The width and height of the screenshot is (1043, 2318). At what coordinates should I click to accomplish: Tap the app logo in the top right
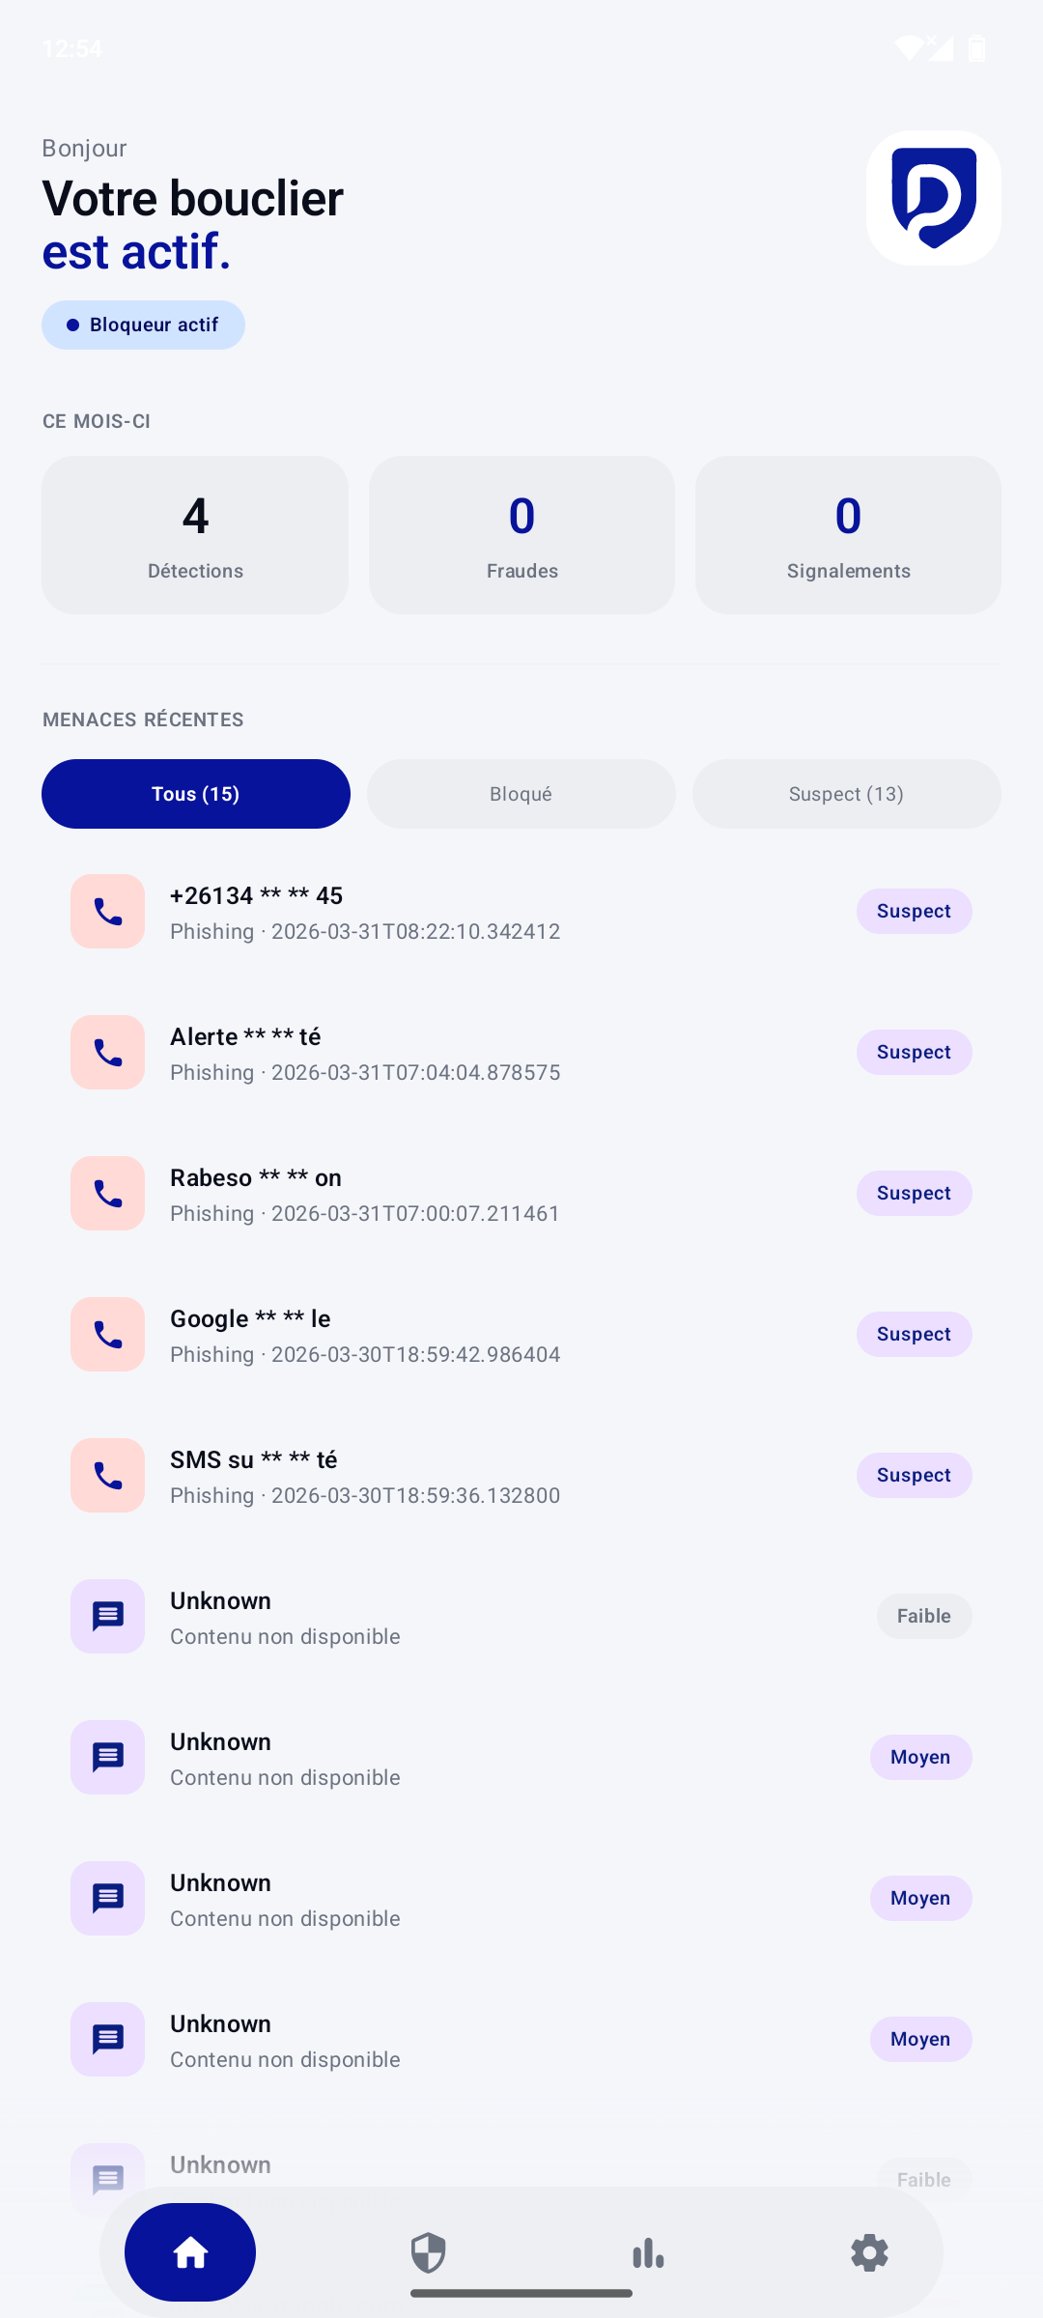(x=932, y=197)
